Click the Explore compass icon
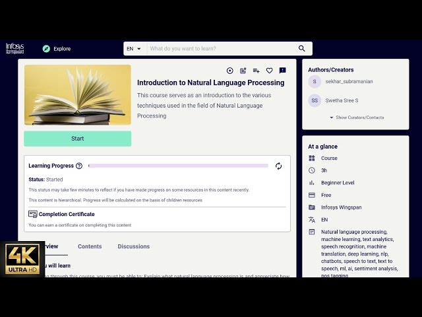The width and height of the screenshot is (422, 317). (x=46, y=49)
